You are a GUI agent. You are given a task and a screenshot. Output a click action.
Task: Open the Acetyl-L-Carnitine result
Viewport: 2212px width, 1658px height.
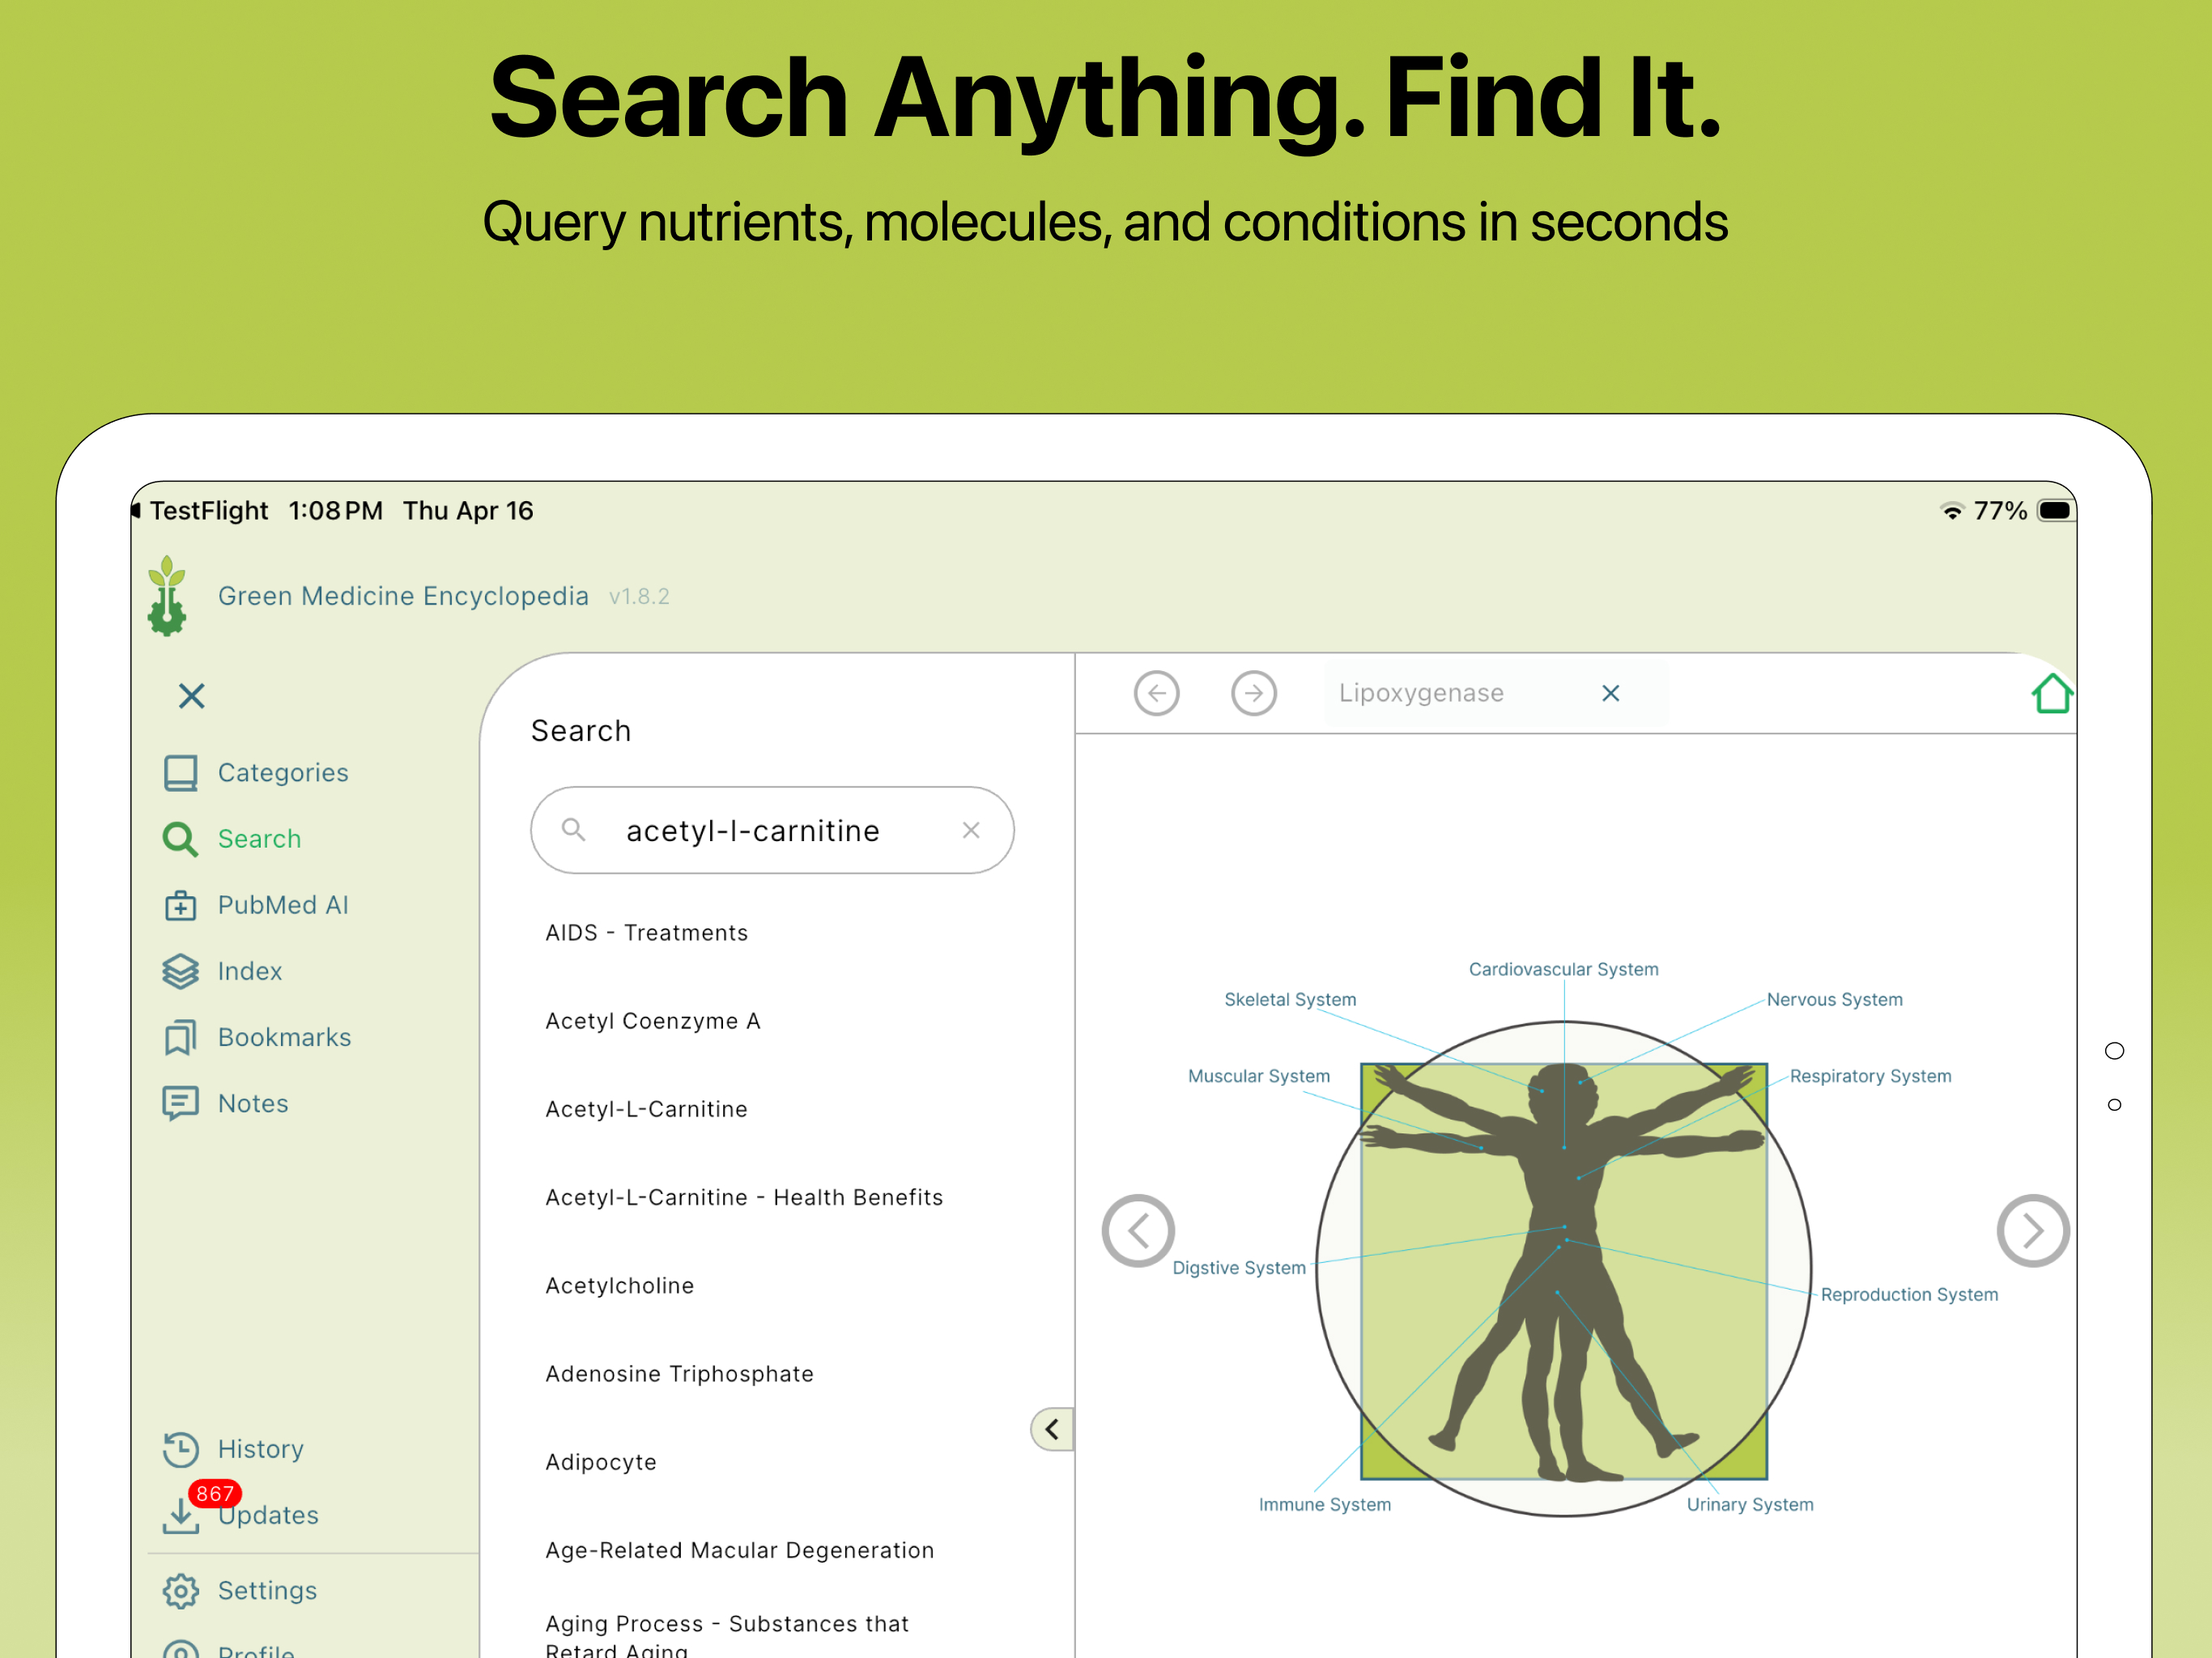point(646,1109)
